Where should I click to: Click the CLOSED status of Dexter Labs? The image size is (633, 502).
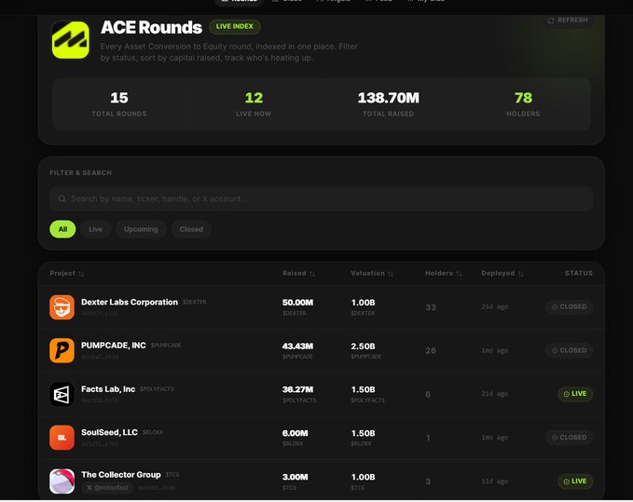coord(570,306)
